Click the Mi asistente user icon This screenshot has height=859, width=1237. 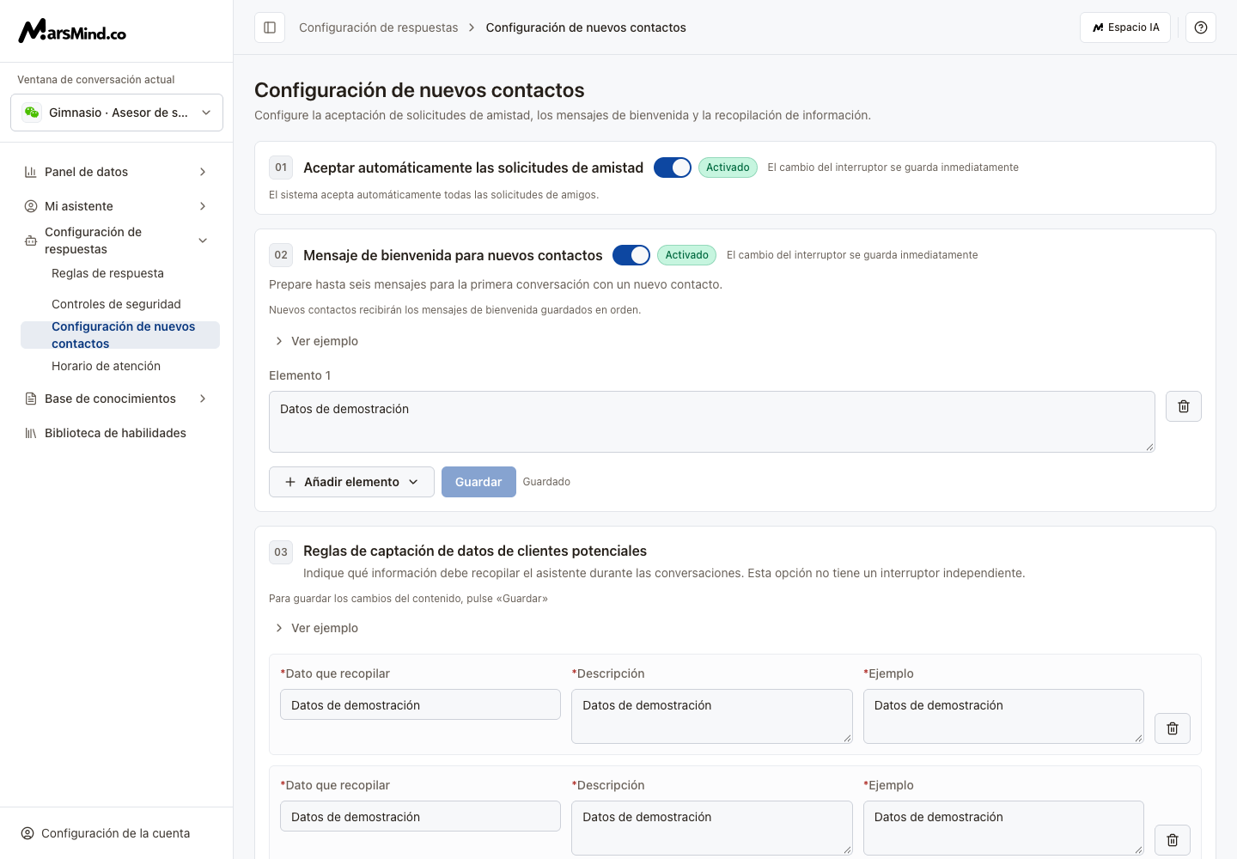pyautogui.click(x=31, y=206)
